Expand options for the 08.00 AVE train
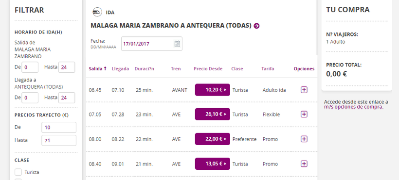The width and height of the screenshot is (399, 180). pos(304,139)
